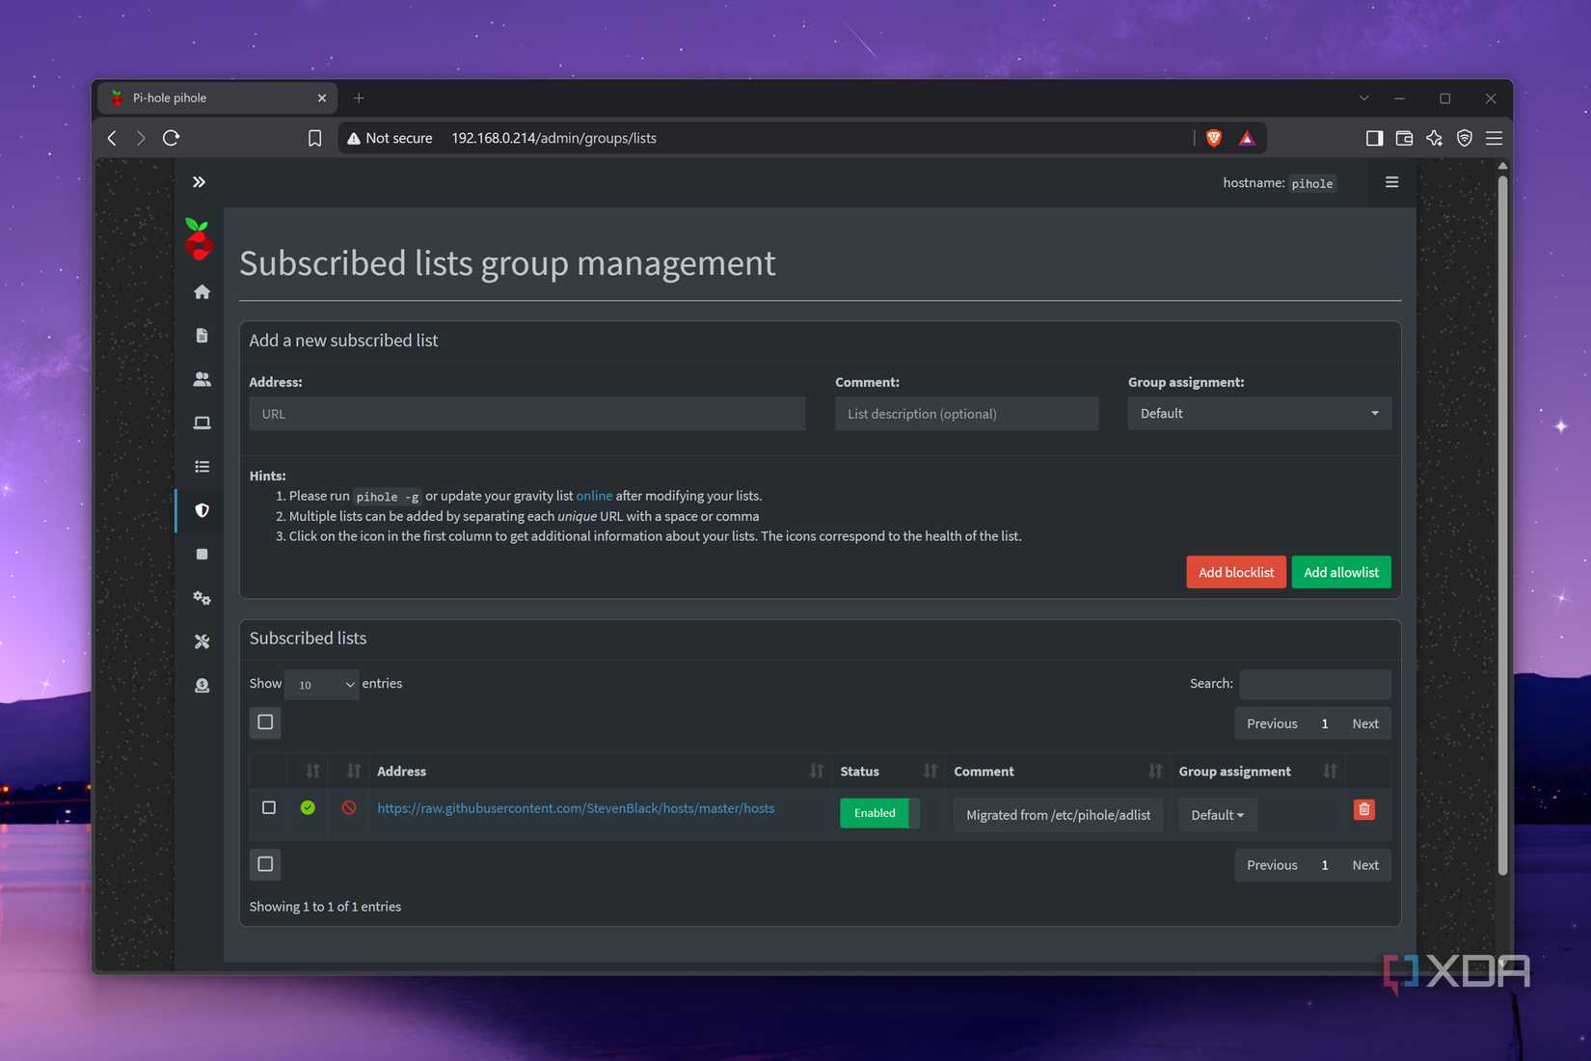This screenshot has height=1061, width=1591.
Task: Toggle the Enabled status switch
Action: 879,813
